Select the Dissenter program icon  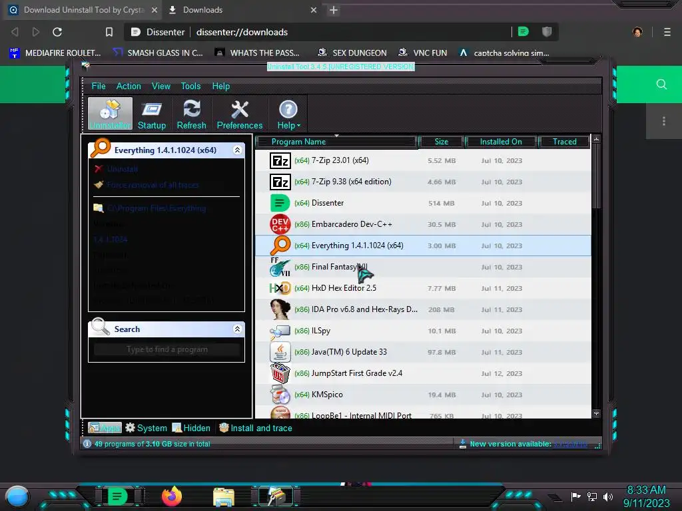[x=280, y=203]
